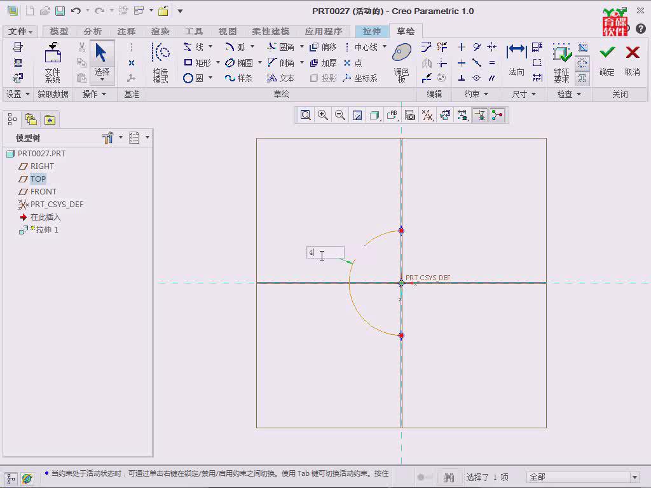Open the 全部 selection filter combo box
Screen dimensions: 651x488
(x=582, y=477)
